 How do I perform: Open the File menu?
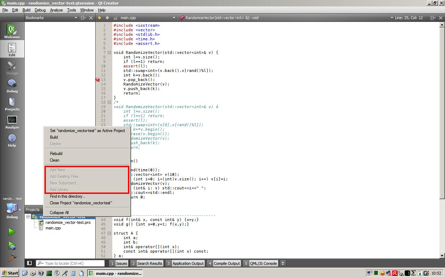click(x=5, y=10)
